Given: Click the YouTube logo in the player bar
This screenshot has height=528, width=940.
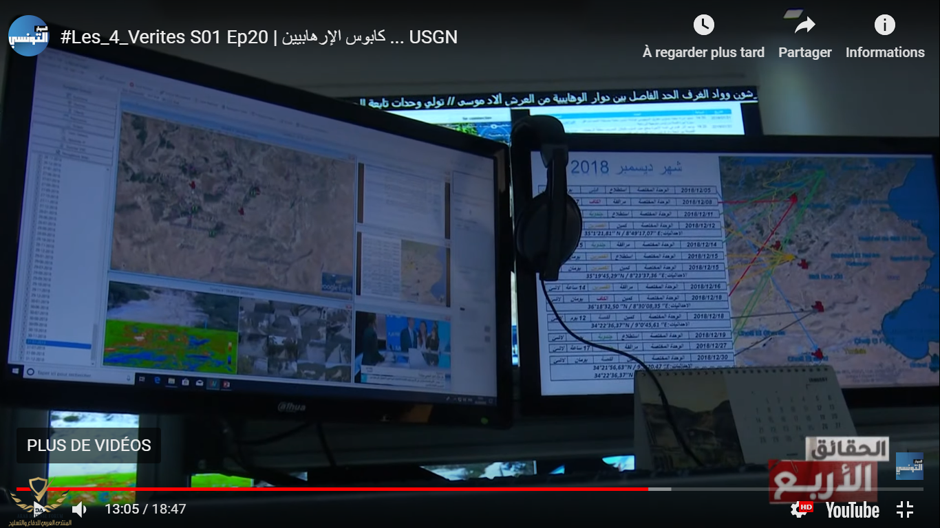Looking at the screenshot, I should tap(852, 510).
